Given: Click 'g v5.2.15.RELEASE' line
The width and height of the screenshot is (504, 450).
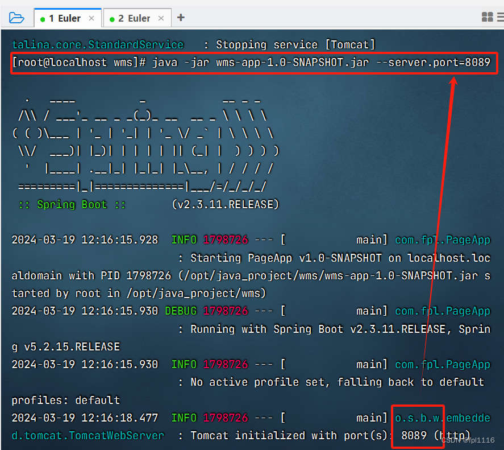Looking at the screenshot, I should pyautogui.click(x=65, y=346).
